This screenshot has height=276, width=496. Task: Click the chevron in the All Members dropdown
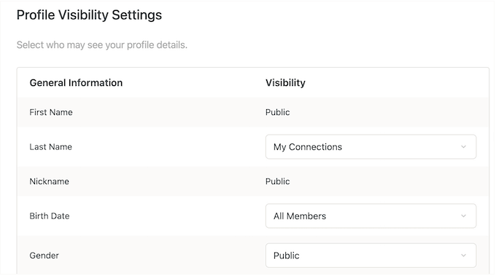point(463,216)
